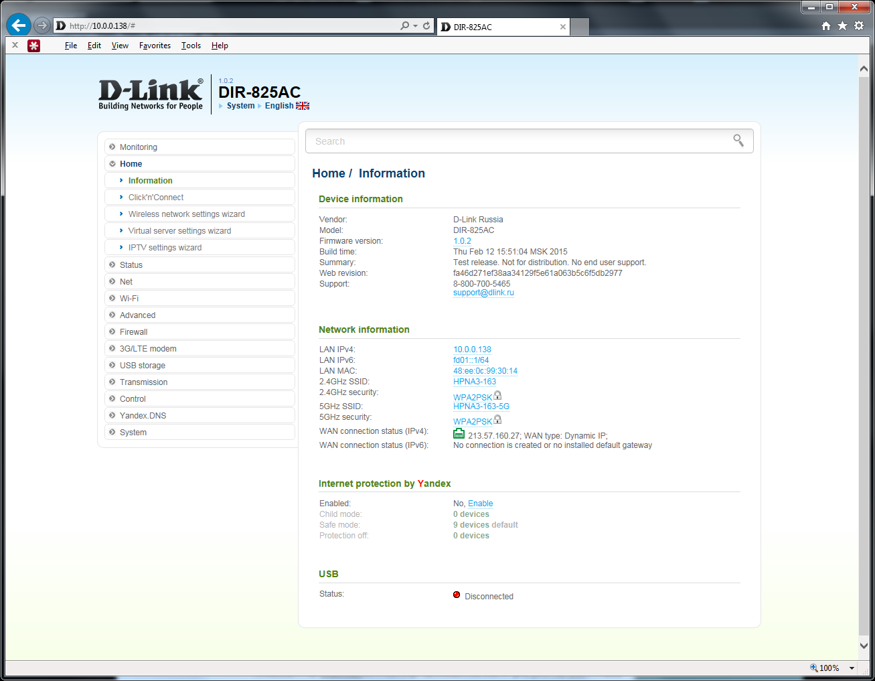Click the scrollbar down arrow
Screen dimensions: 875x681
[864, 646]
